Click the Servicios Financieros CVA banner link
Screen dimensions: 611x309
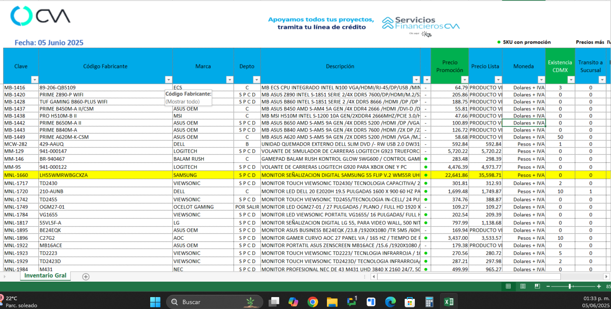(x=421, y=26)
